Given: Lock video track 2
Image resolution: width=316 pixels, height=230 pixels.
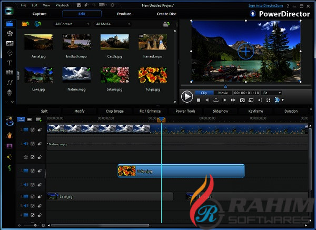Looking at the screenshot, I should click(39, 171).
